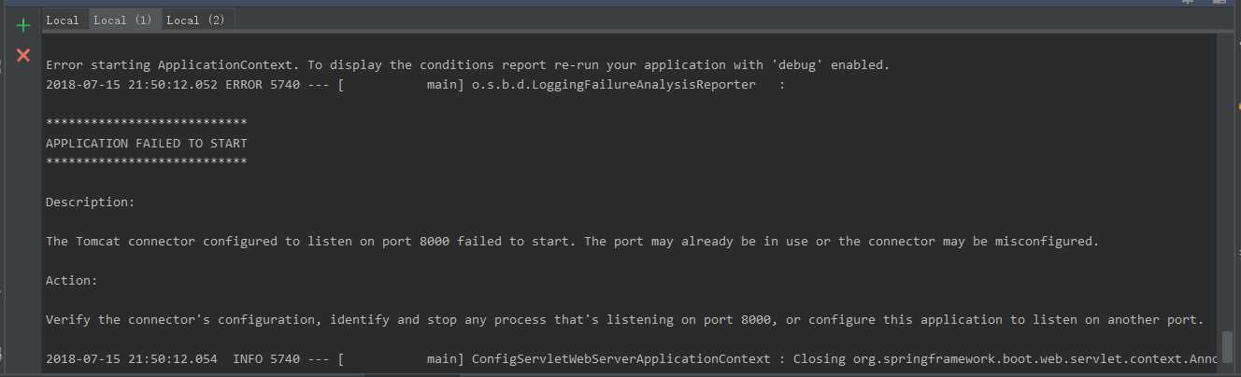Click the Verify the connector's configuration line
The height and width of the screenshot is (377, 1241).
click(x=625, y=319)
